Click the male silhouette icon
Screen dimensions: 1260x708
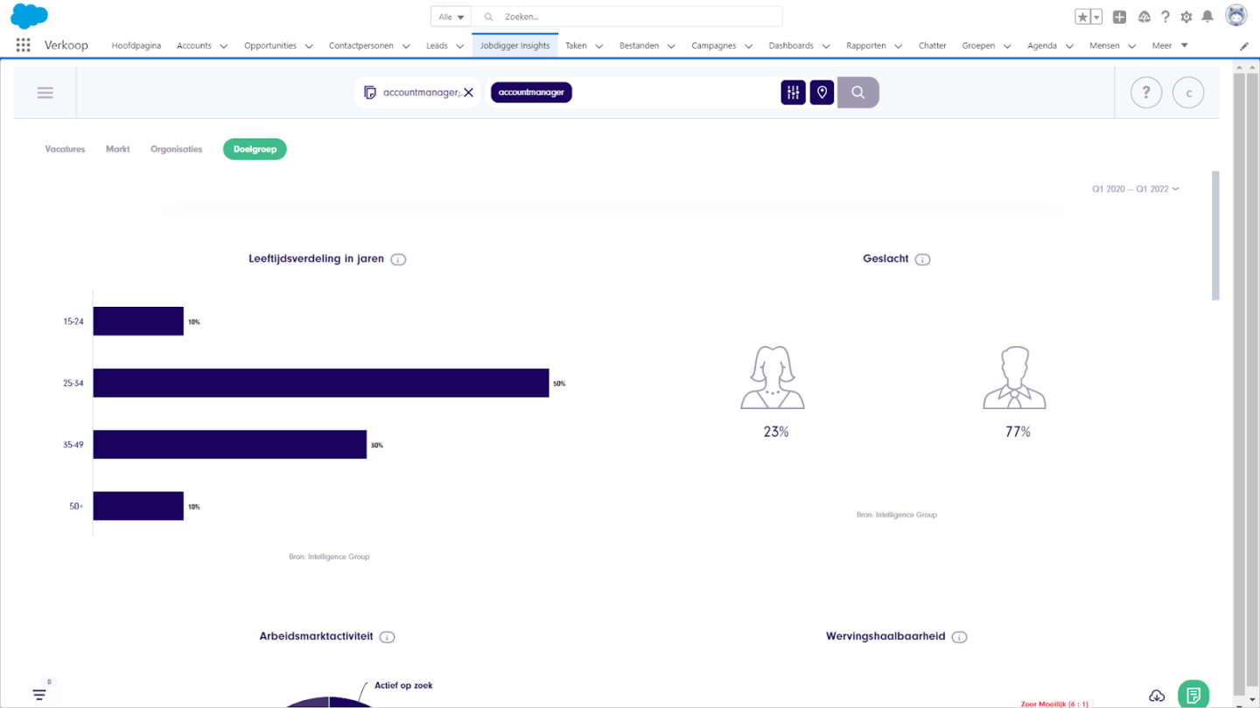[1015, 378]
